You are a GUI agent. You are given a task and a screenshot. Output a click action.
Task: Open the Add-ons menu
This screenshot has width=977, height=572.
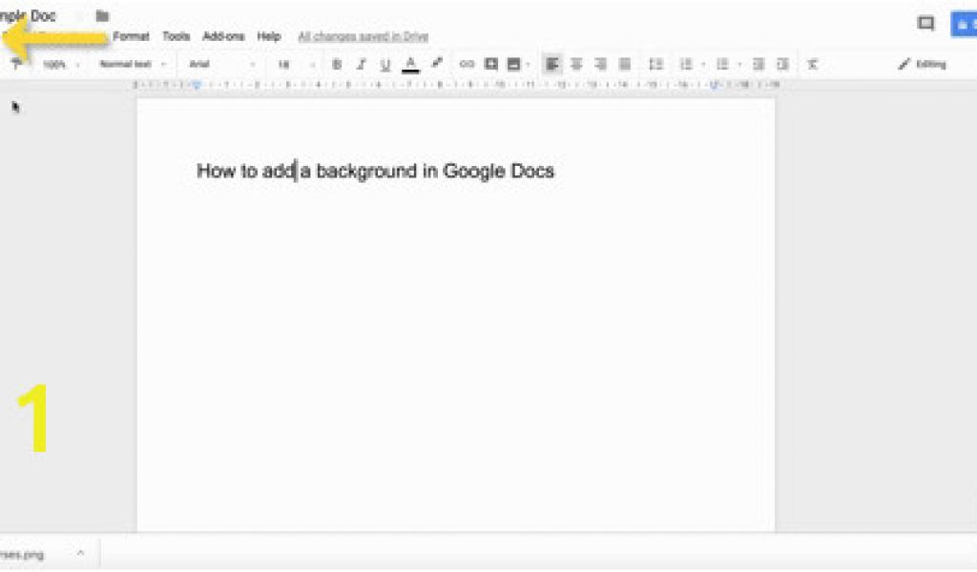pyautogui.click(x=223, y=36)
